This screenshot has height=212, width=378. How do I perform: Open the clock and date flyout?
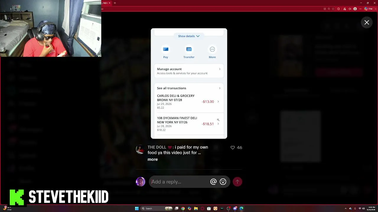click(372, 208)
